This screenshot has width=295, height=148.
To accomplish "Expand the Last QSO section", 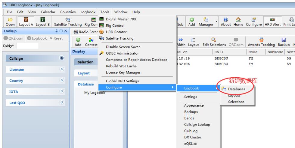I will coord(62,102).
